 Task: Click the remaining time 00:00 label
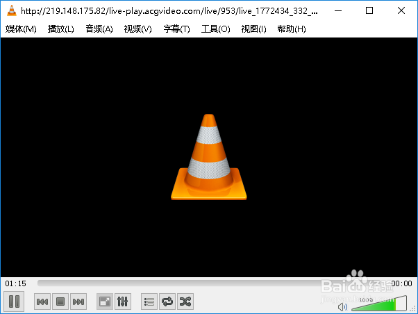point(401,283)
